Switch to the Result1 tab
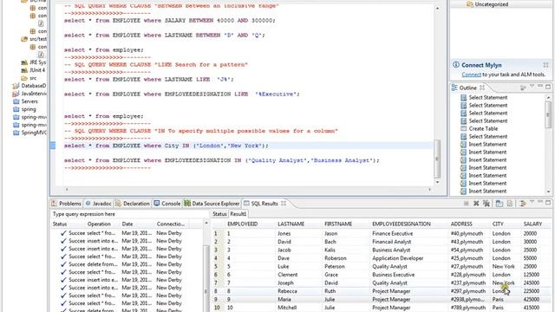This screenshot has width=555, height=312. [x=238, y=214]
